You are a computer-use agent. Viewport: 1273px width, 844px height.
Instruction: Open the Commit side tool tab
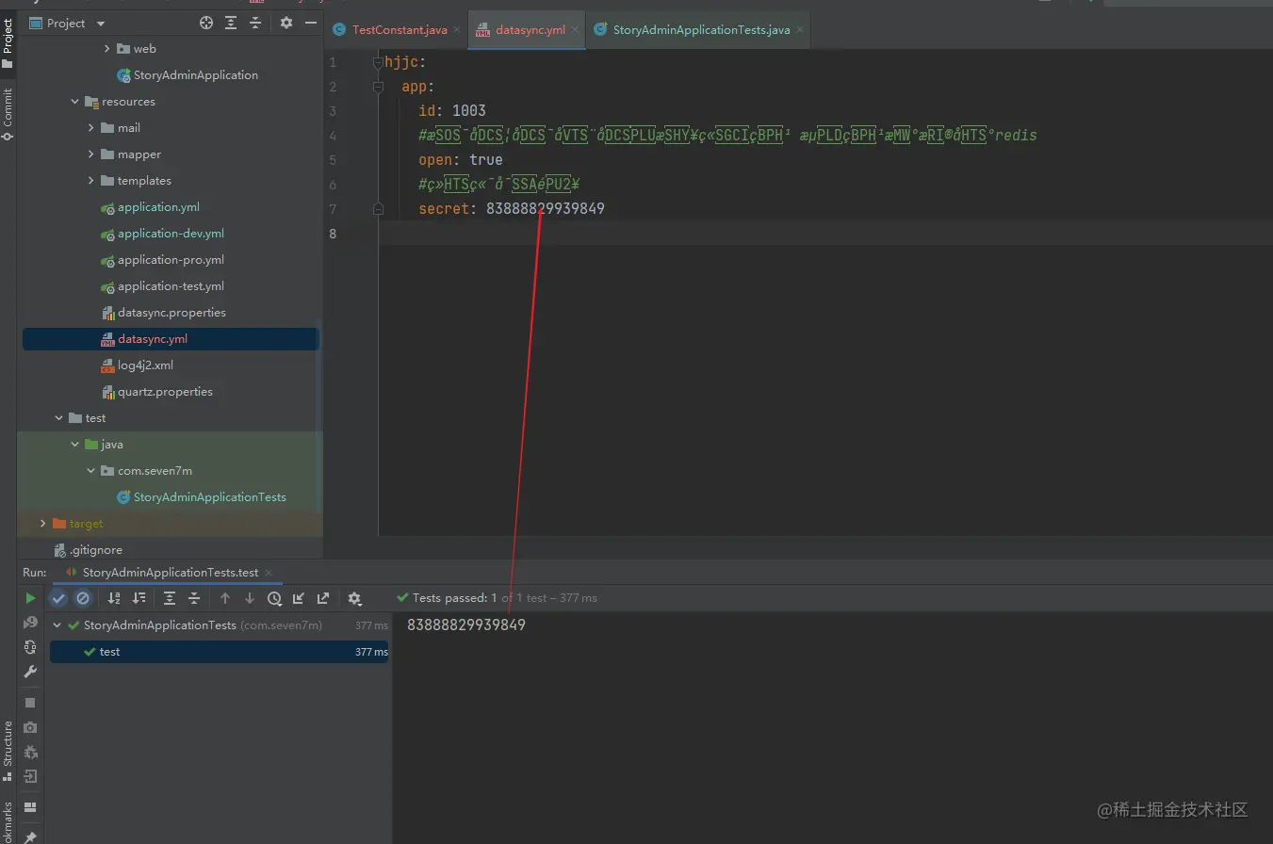pyautogui.click(x=8, y=114)
